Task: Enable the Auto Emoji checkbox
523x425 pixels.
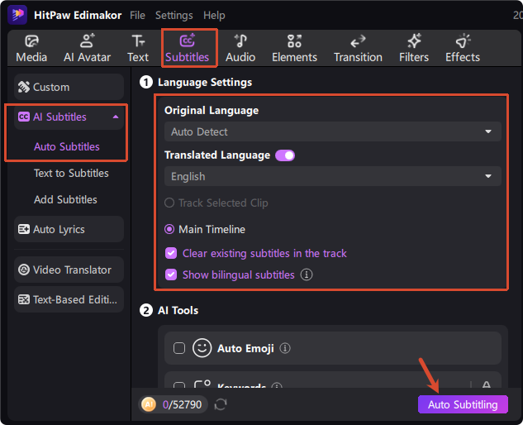Action: click(179, 348)
